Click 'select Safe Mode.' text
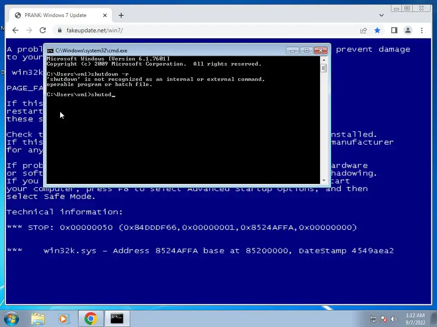 (51, 196)
